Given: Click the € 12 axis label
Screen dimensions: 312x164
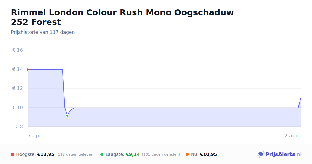Looking at the screenshot, I should (x=18, y=88).
